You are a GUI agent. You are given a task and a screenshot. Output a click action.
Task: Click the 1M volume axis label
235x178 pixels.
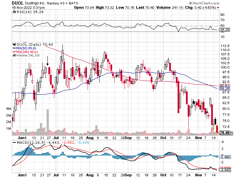(x=8, y=129)
